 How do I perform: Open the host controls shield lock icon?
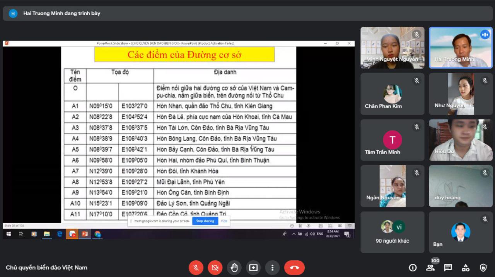(x=483, y=268)
